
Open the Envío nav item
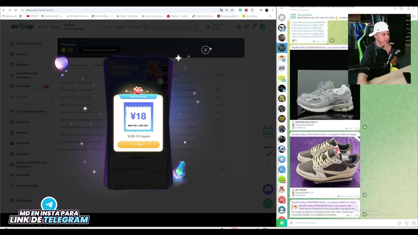(x=55, y=27)
